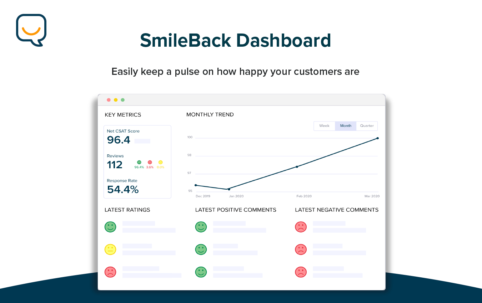
Task: Switch to the Quarter view tab
Action: [367, 126]
